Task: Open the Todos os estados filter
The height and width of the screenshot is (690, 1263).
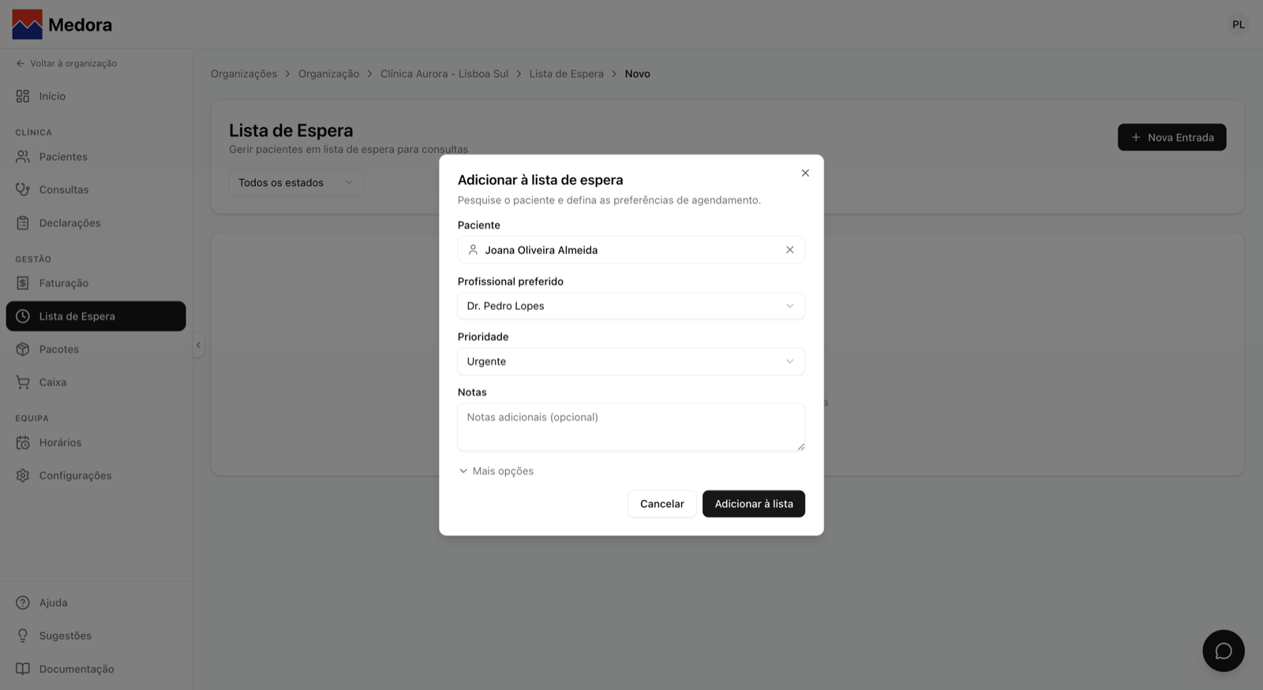Action: tap(296, 182)
